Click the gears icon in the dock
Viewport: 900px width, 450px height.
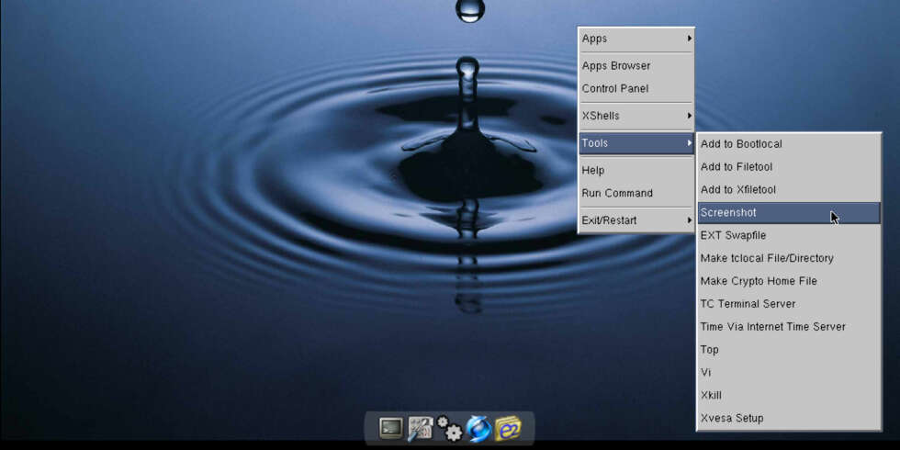point(449,429)
